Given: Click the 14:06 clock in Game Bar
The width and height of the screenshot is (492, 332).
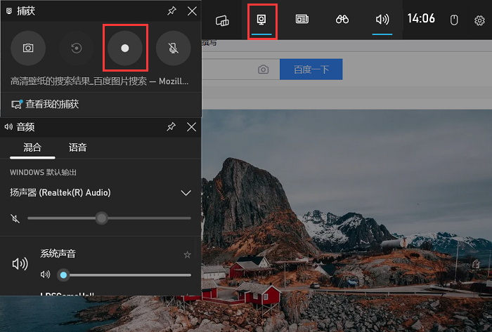Looking at the screenshot, I should tap(421, 18).
